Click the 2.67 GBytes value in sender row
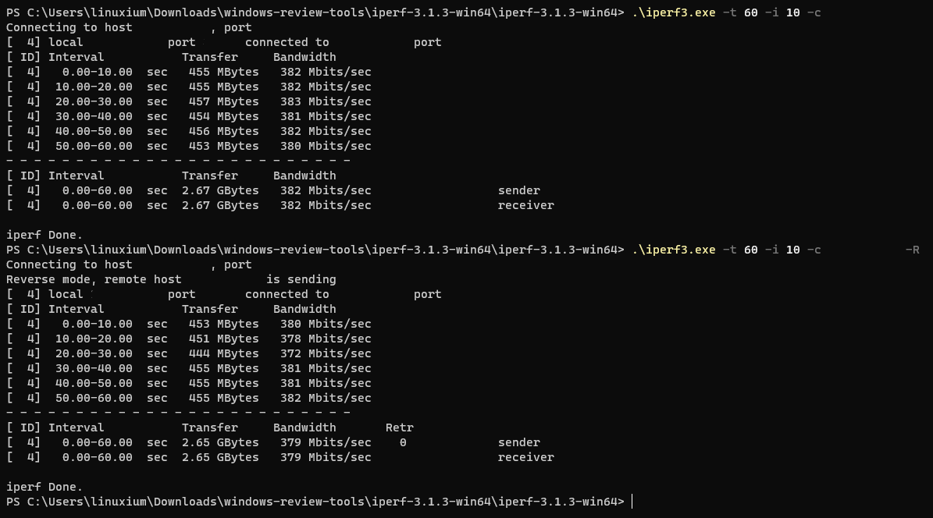 (x=220, y=190)
